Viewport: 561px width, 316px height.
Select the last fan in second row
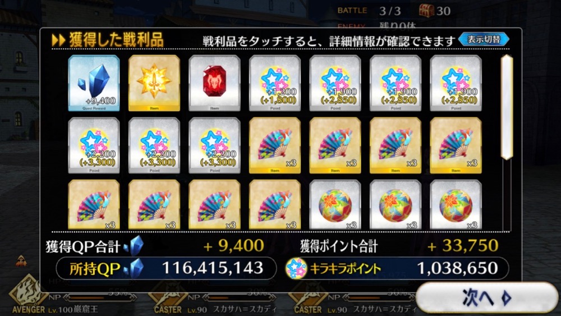click(x=456, y=145)
